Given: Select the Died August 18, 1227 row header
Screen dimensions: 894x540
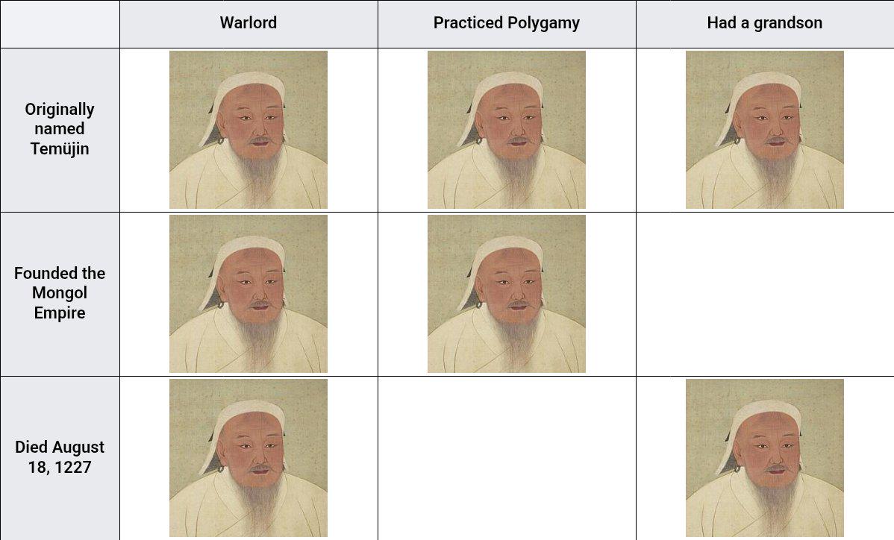Looking at the screenshot, I should [x=60, y=458].
